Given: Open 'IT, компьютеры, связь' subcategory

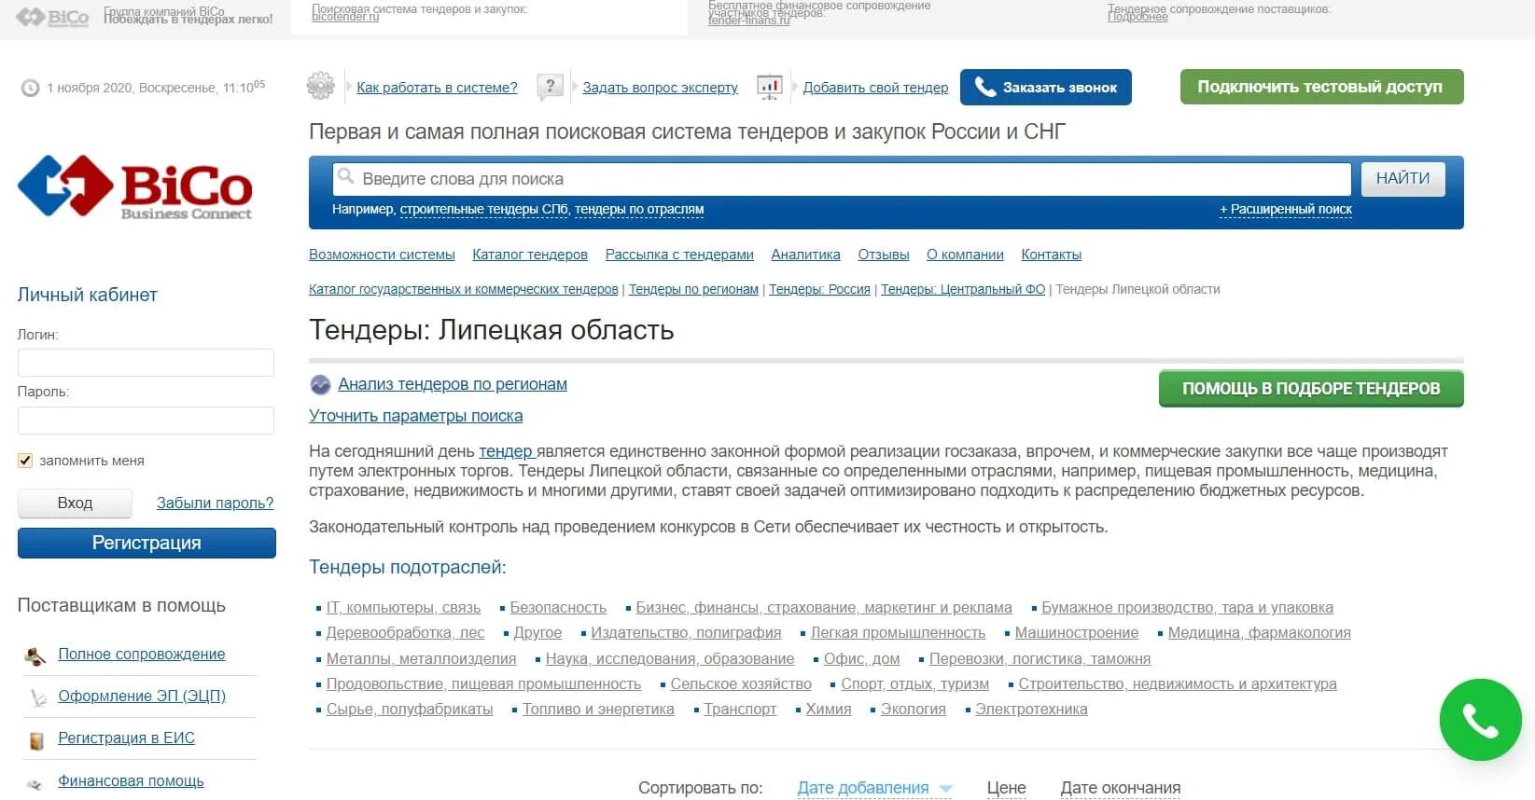Looking at the screenshot, I should (403, 608).
